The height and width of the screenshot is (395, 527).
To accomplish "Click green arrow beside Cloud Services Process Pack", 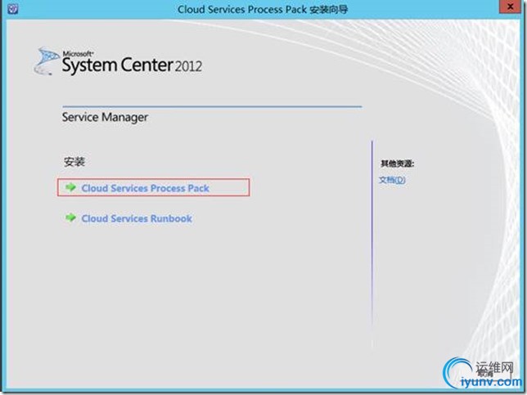I will click(70, 187).
